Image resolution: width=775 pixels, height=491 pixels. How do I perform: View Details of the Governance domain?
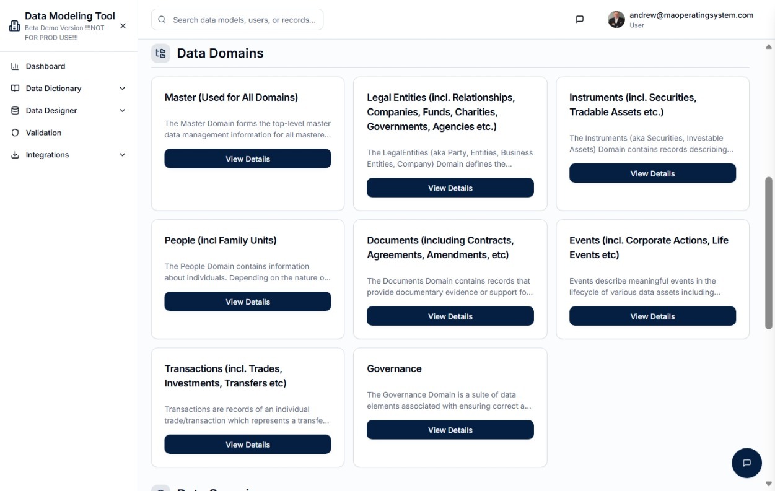tap(450, 429)
